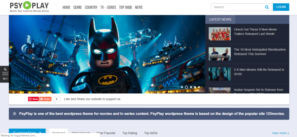297x137 pixels.
Task: Select the fifth slider dot
Action: tap(199, 87)
